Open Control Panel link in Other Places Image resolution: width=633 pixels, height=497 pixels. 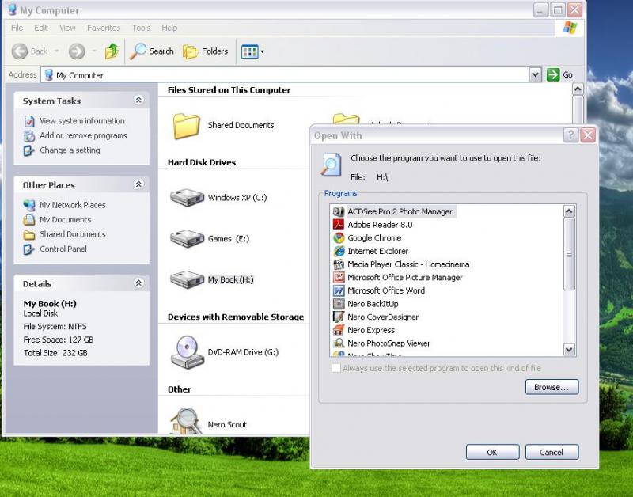pyautogui.click(x=63, y=249)
